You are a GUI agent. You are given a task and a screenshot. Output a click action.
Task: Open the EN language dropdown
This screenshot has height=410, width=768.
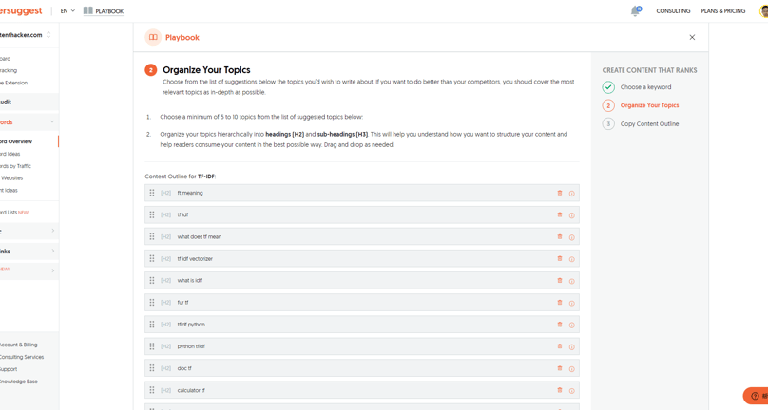coord(67,10)
